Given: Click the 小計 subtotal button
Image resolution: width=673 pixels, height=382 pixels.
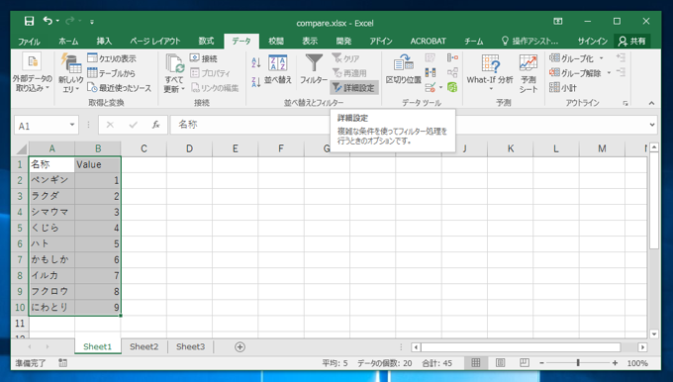Looking at the screenshot, I should (563, 87).
